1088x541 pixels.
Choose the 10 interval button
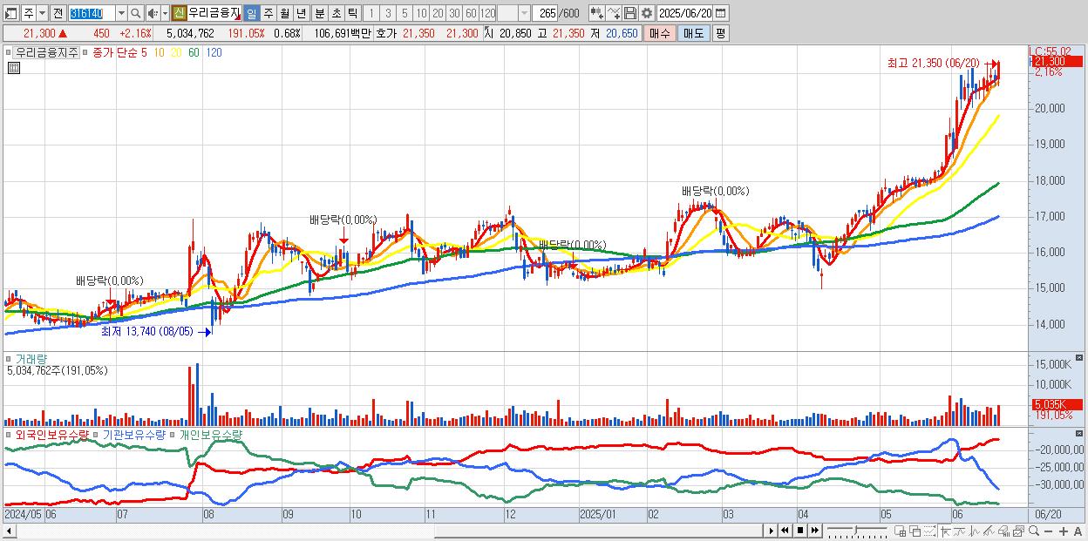421,13
